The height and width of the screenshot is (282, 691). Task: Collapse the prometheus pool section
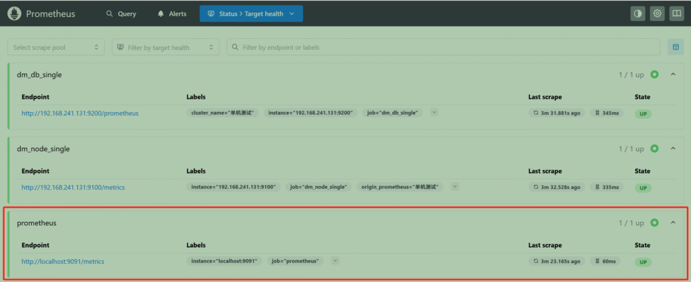click(x=673, y=223)
